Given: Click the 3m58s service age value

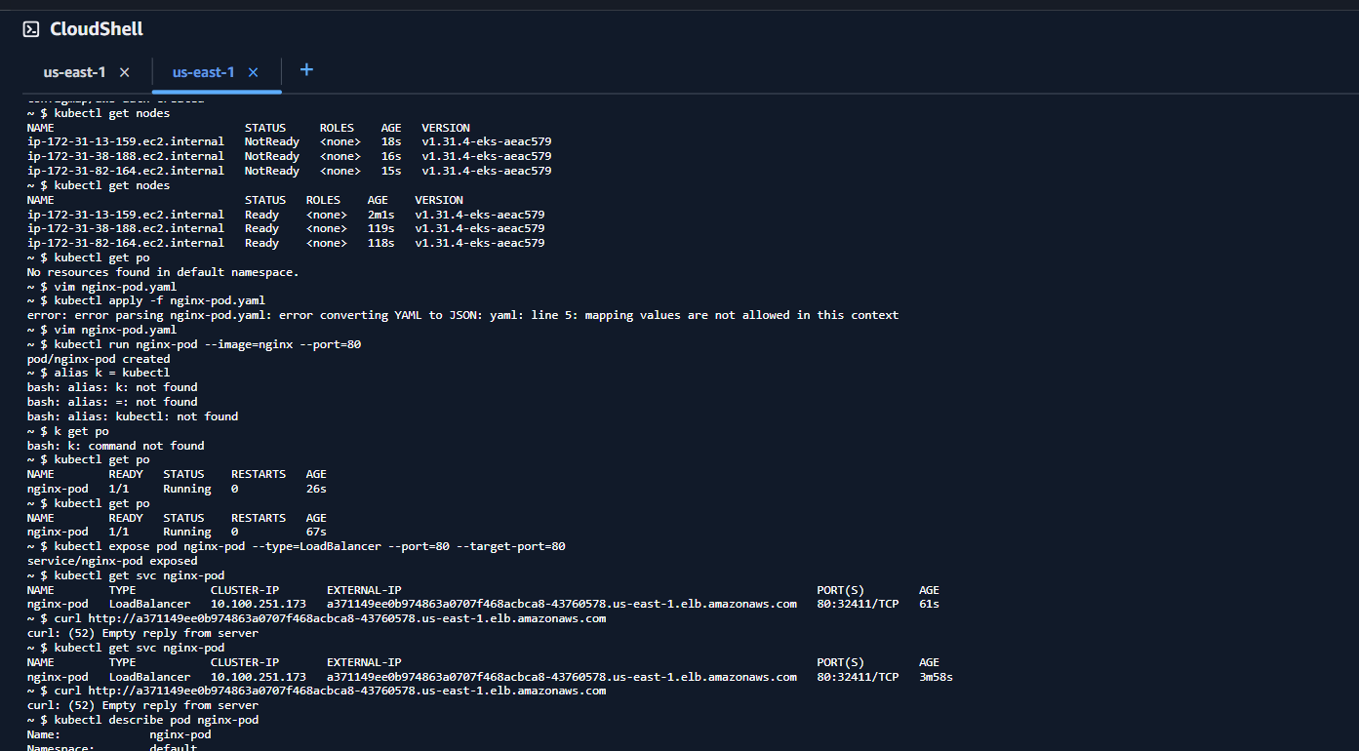Looking at the screenshot, I should pos(936,677).
